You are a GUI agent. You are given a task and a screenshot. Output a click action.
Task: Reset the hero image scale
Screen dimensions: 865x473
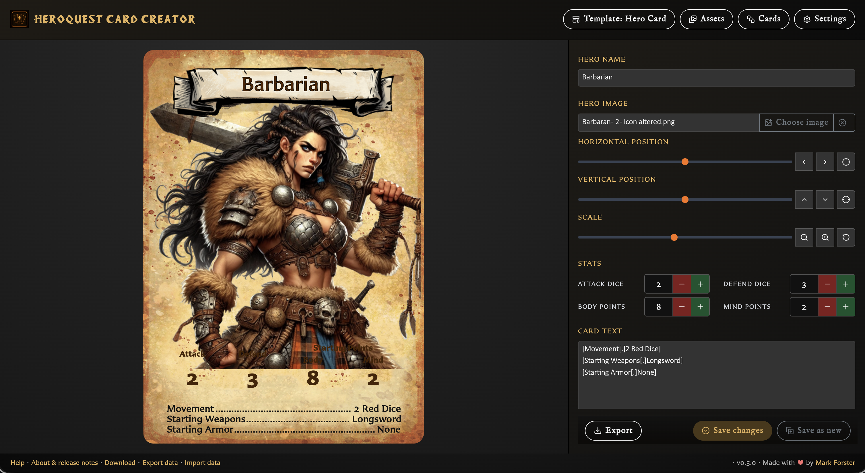click(x=845, y=238)
